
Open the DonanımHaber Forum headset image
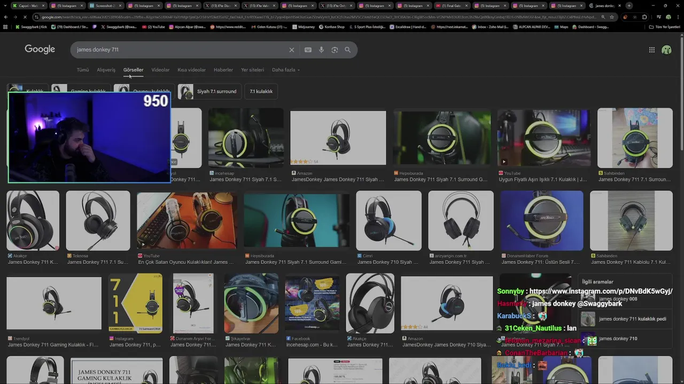click(542, 220)
